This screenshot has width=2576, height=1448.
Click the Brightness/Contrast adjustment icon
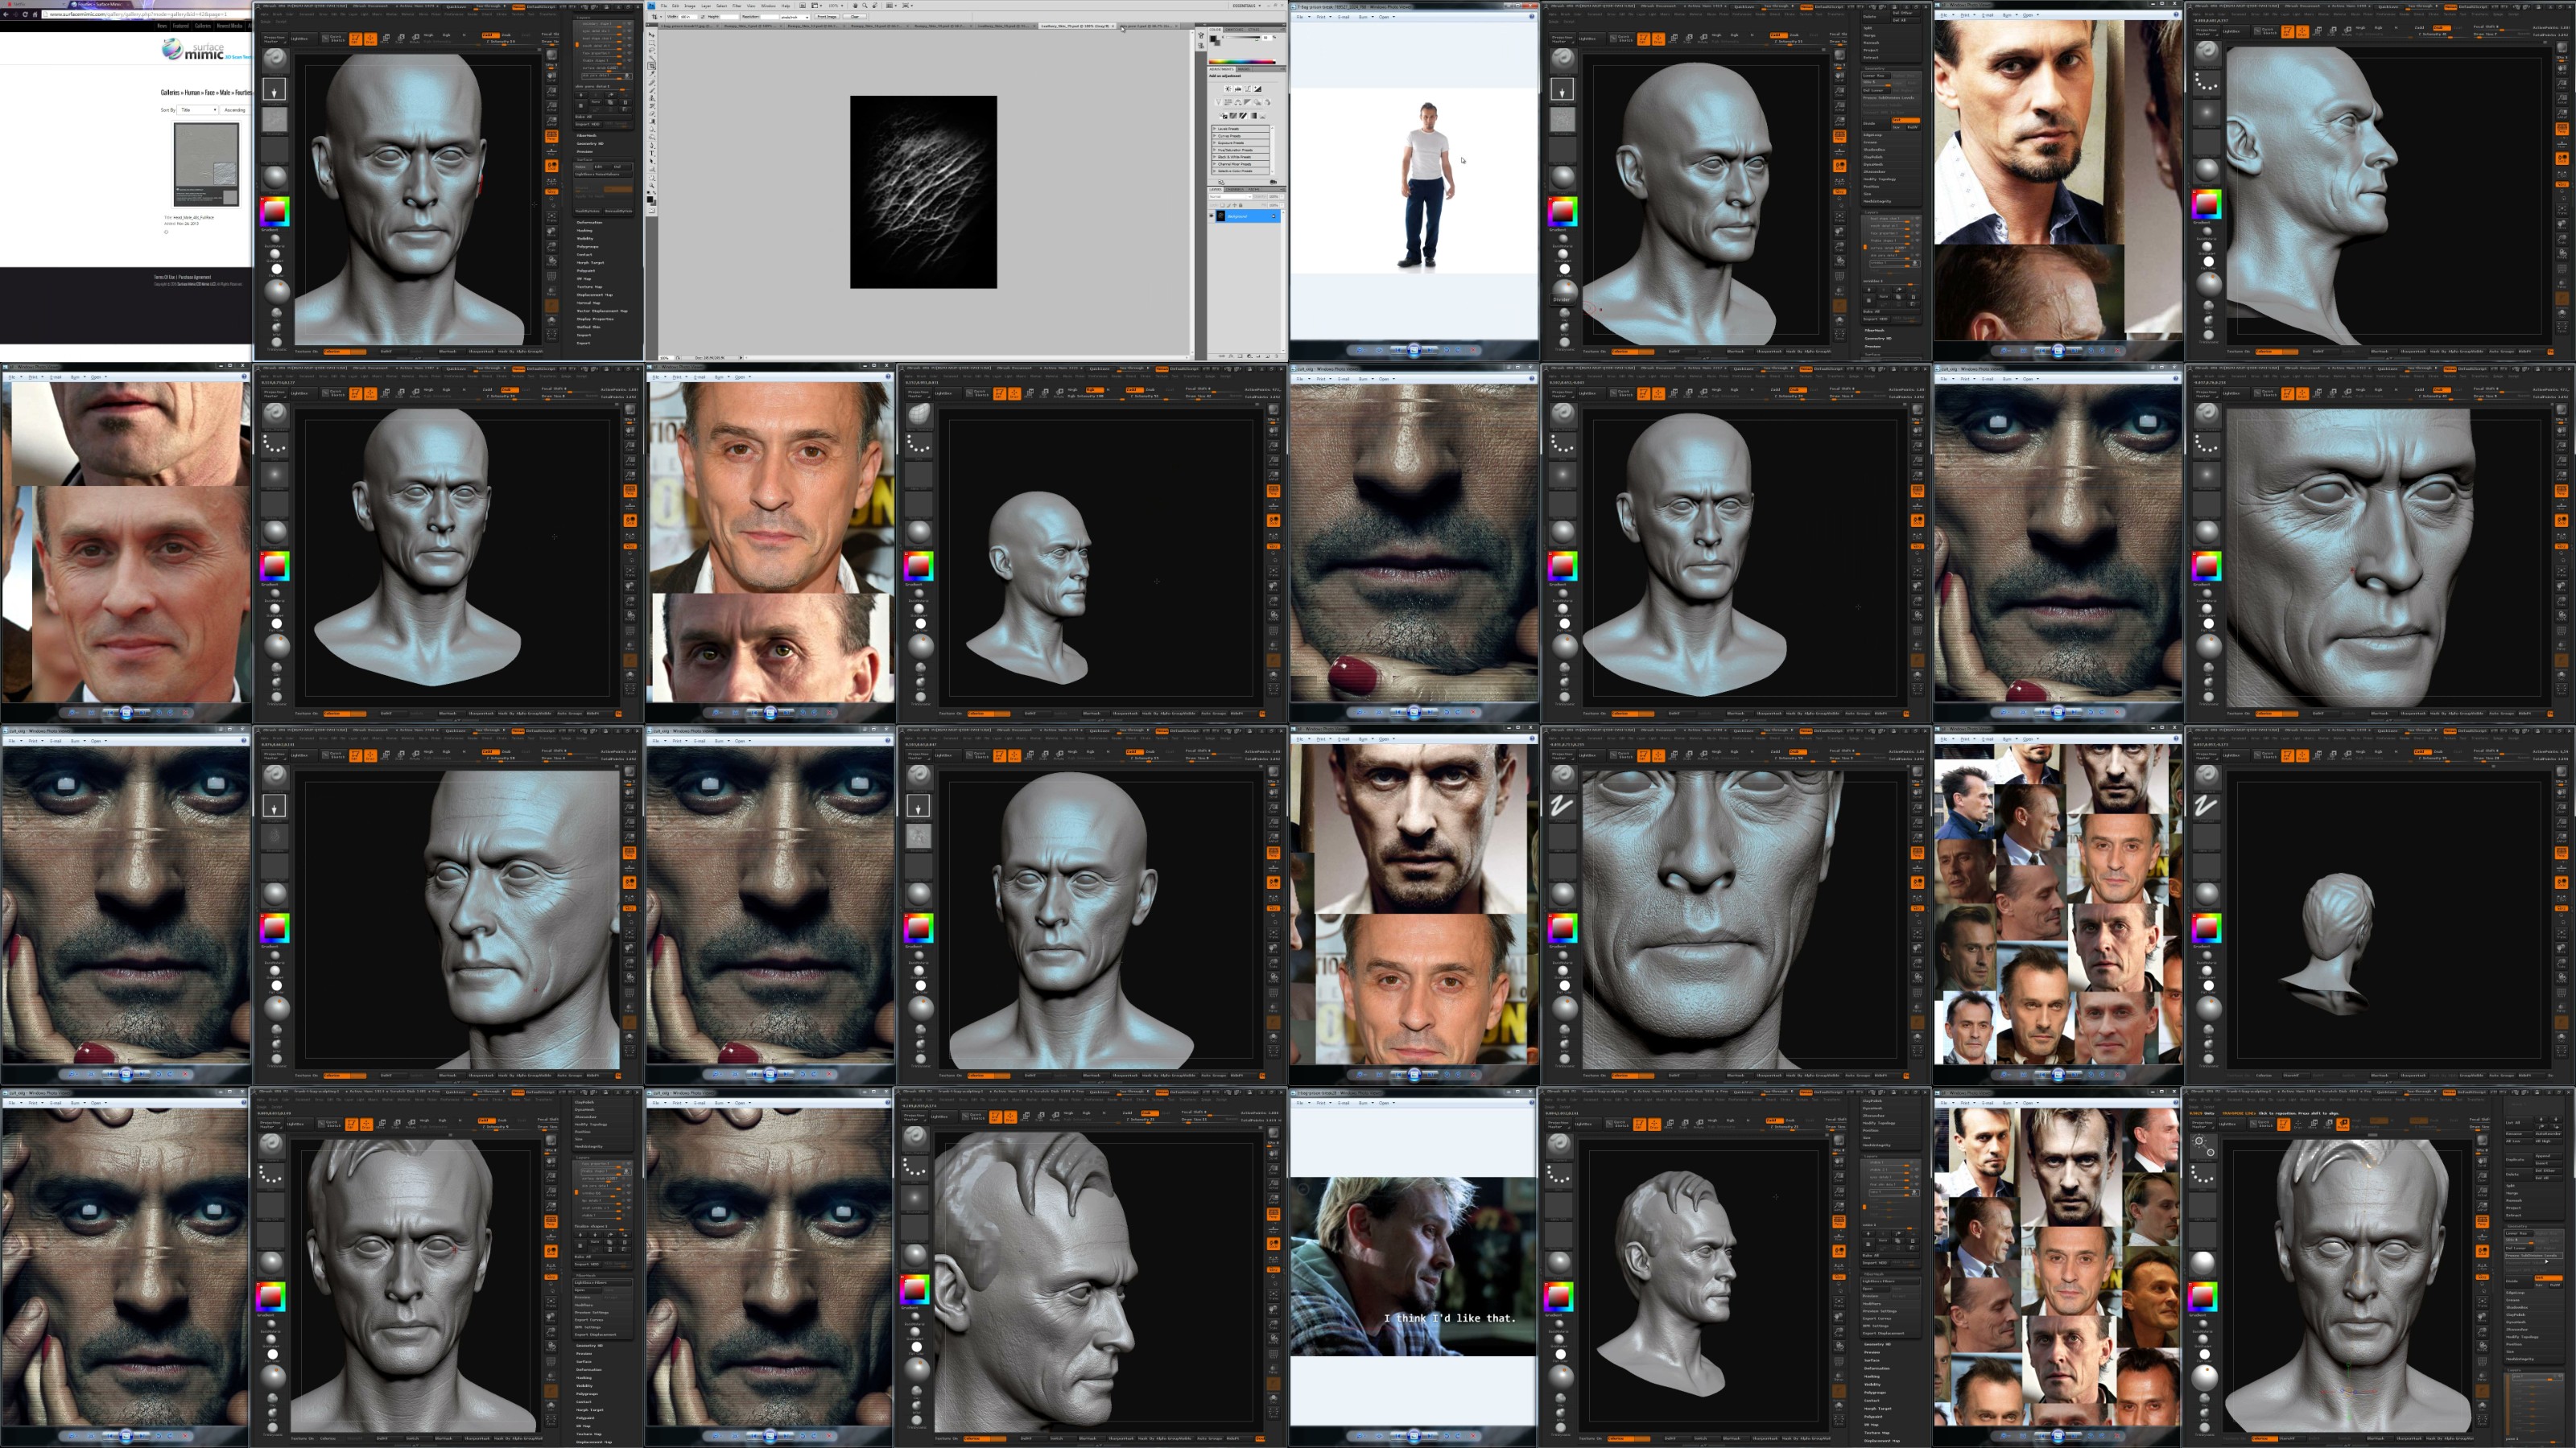[x=1229, y=90]
